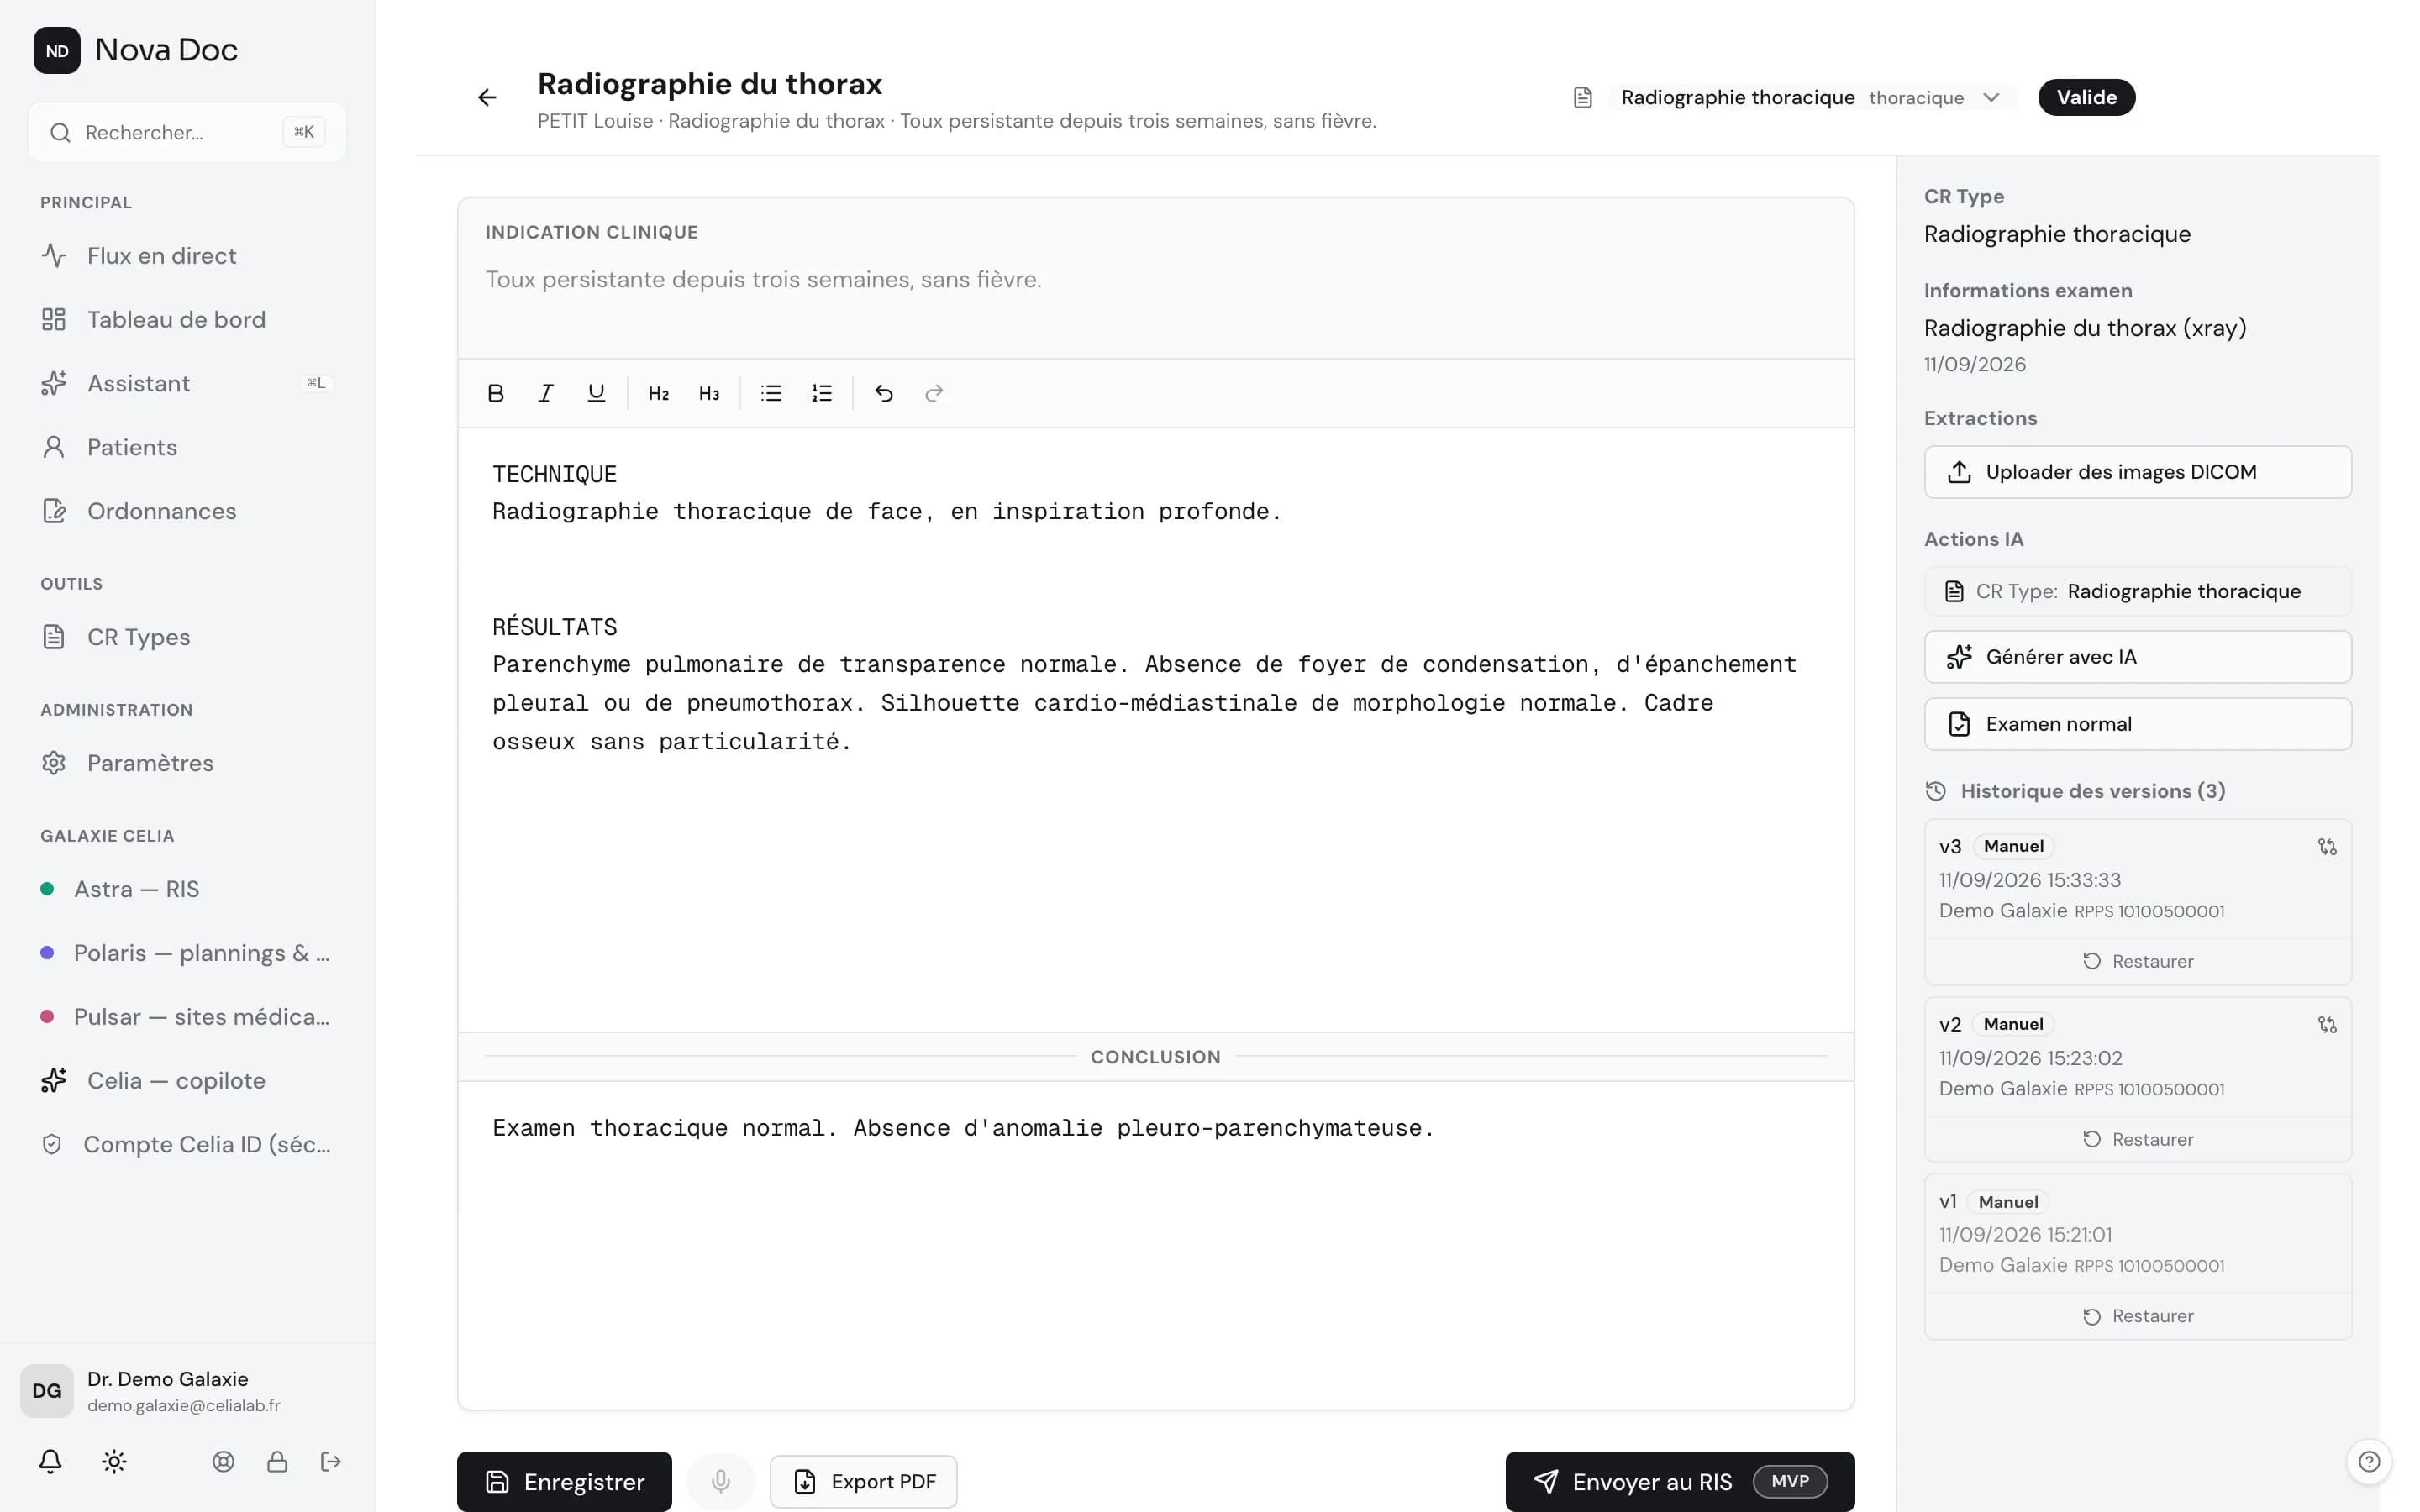Restore version v1
The image size is (2420, 1512).
(2137, 1316)
